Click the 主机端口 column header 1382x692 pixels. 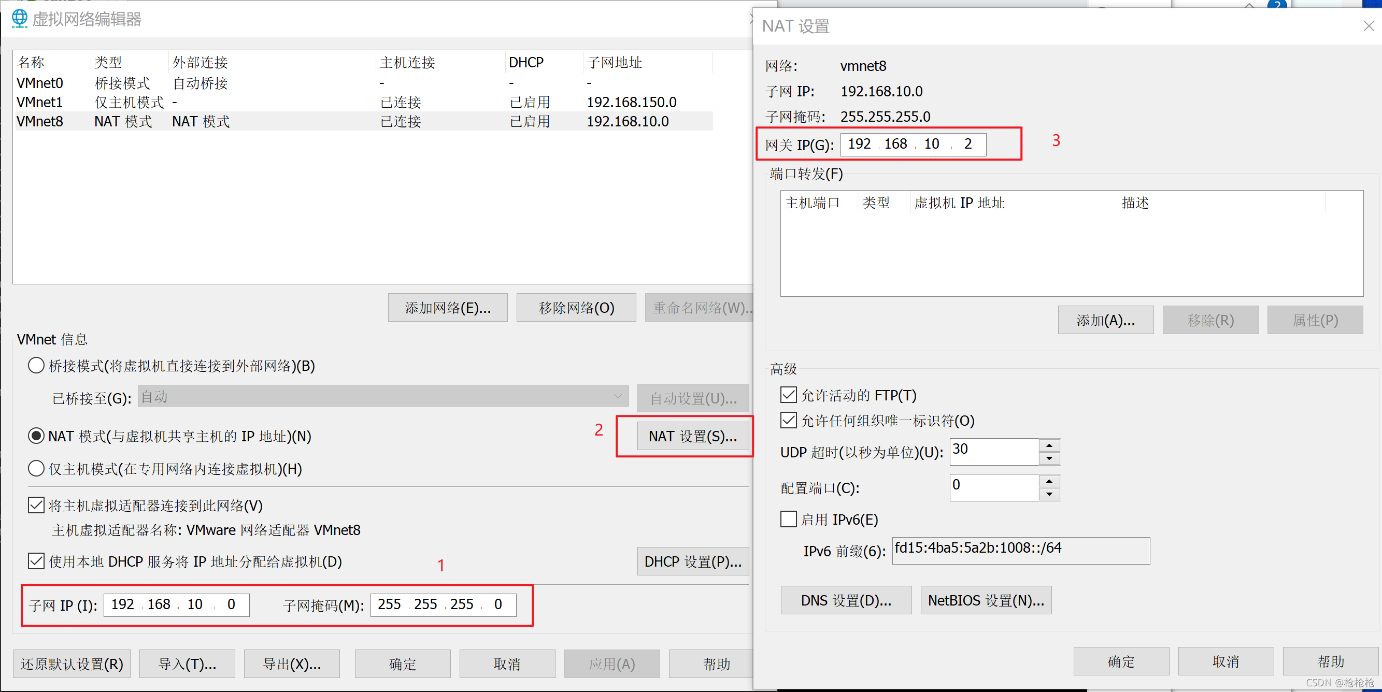(820, 203)
